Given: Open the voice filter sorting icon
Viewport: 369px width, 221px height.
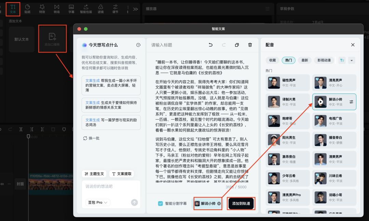Looking at the screenshot, I should [x=342, y=60].
